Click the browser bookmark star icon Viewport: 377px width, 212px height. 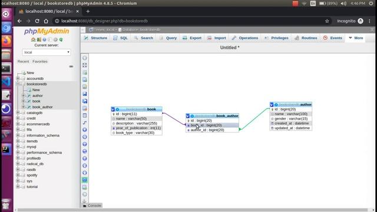click(x=327, y=21)
